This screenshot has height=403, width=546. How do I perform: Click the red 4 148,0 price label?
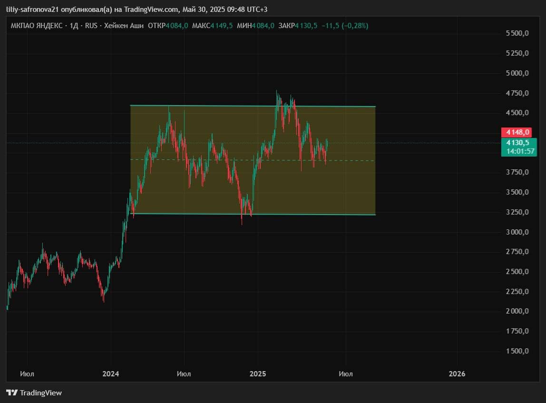point(516,132)
